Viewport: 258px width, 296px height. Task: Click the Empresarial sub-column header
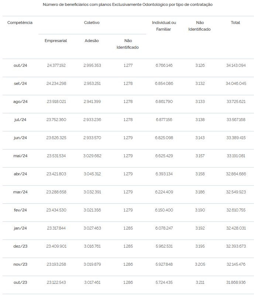[56, 41]
